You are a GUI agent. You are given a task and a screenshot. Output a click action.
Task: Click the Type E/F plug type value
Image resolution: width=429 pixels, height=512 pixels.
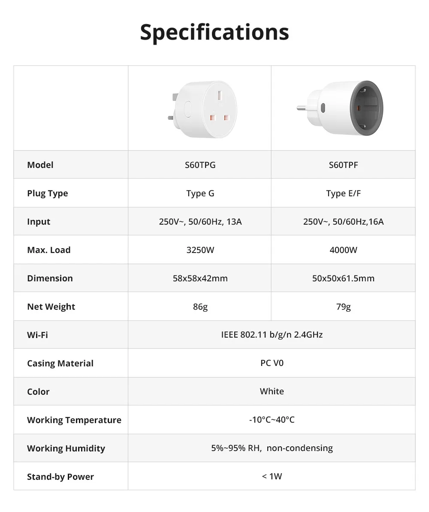(x=343, y=193)
